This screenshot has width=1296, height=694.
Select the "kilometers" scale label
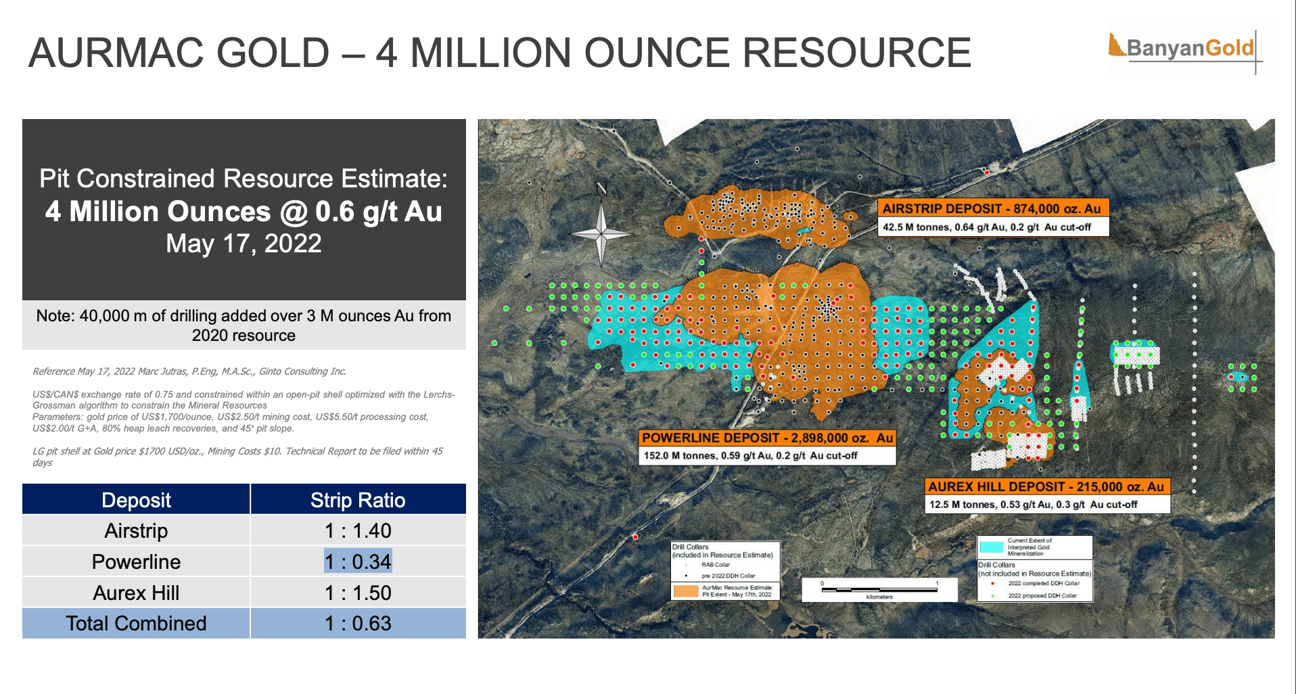pyautogui.click(x=879, y=597)
